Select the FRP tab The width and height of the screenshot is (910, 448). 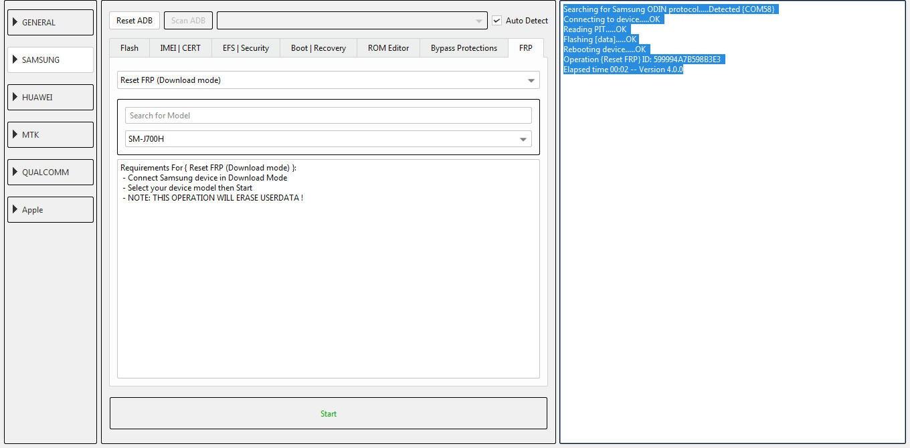point(526,48)
